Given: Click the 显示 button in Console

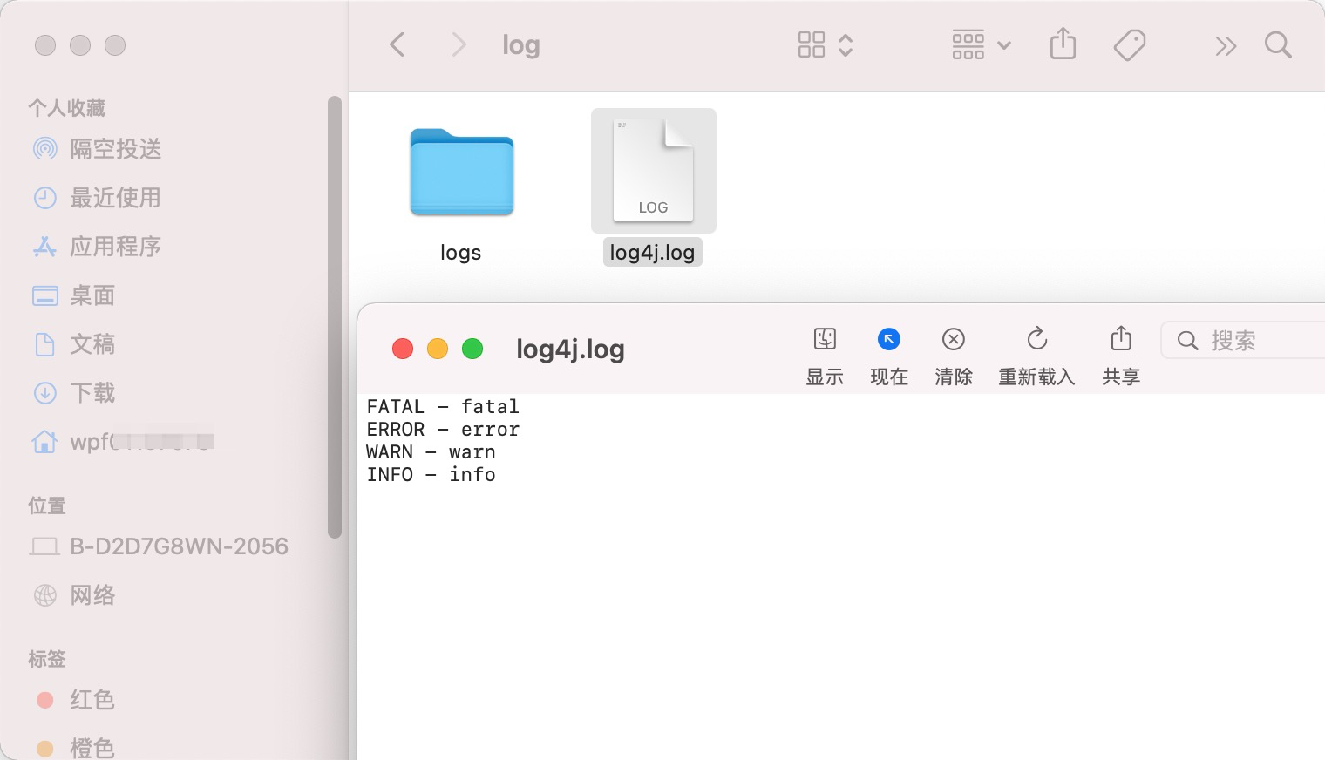Looking at the screenshot, I should tap(825, 357).
